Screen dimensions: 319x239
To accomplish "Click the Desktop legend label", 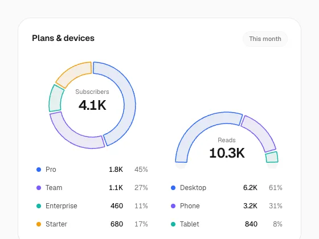I will [x=193, y=188].
